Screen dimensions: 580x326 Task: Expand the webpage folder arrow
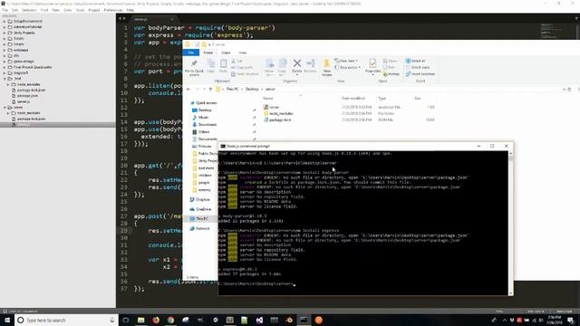pos(5,50)
